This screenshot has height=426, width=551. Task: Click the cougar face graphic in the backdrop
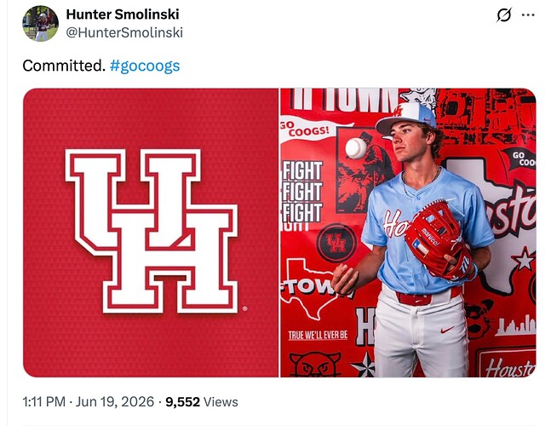pyautogui.click(x=315, y=365)
